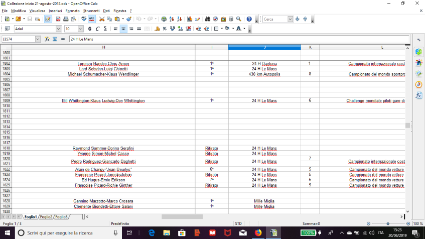This screenshot has width=425, height=239.
Task: Insert a chart
Action: tap(190, 19)
